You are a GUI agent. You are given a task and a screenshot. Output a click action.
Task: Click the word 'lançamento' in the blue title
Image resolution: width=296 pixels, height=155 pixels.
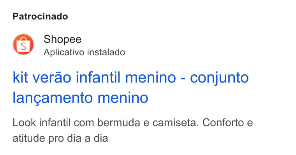(53, 97)
